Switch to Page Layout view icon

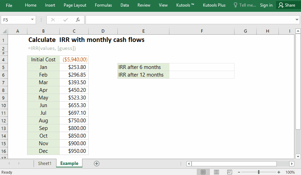(216, 172)
